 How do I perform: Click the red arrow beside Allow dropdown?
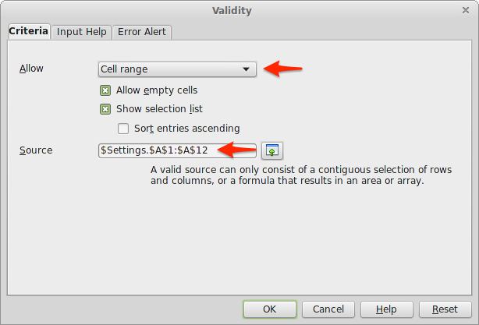pos(282,69)
